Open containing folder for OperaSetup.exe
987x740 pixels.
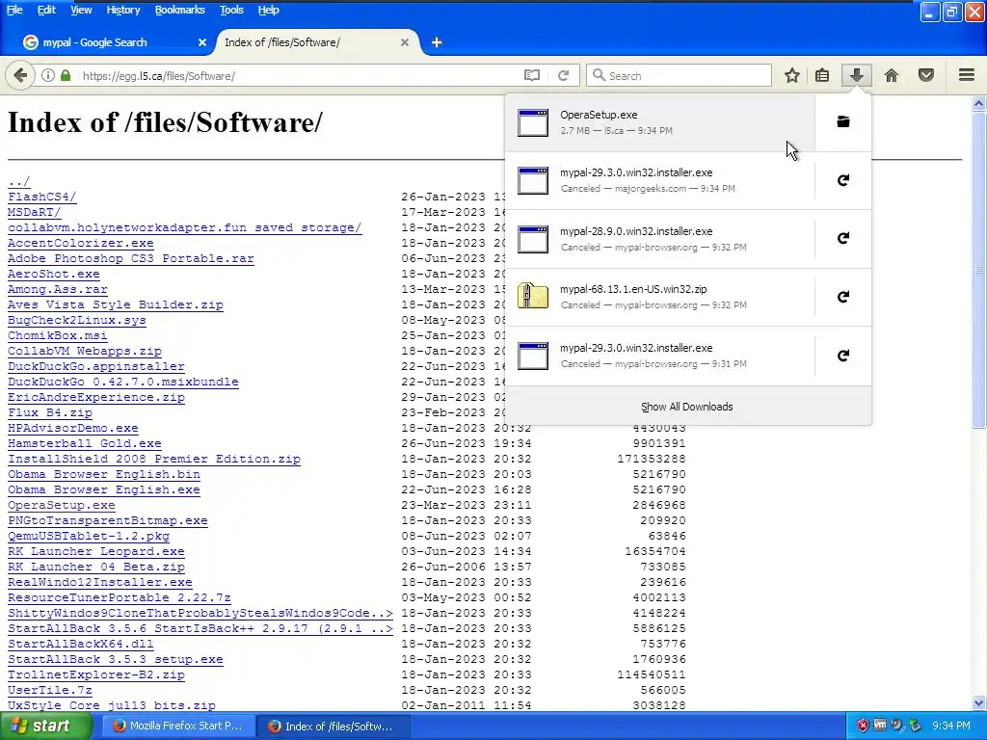click(x=843, y=122)
